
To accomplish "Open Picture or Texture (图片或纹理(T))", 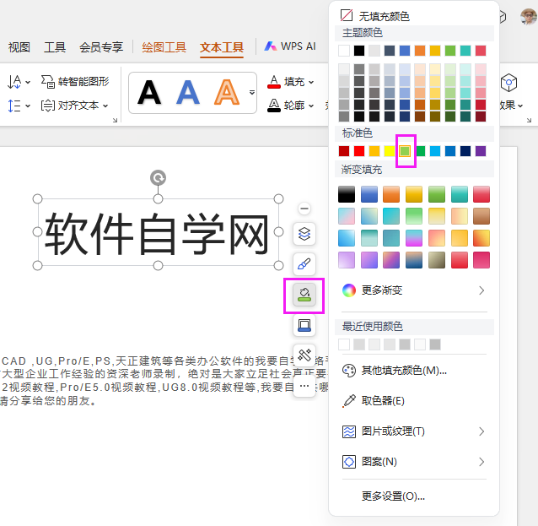I will coord(393,431).
